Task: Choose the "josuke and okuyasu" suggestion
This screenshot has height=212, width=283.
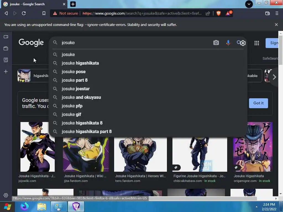Action: [x=148, y=97]
